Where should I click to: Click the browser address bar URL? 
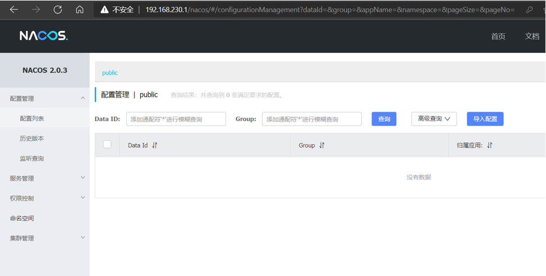(330, 10)
